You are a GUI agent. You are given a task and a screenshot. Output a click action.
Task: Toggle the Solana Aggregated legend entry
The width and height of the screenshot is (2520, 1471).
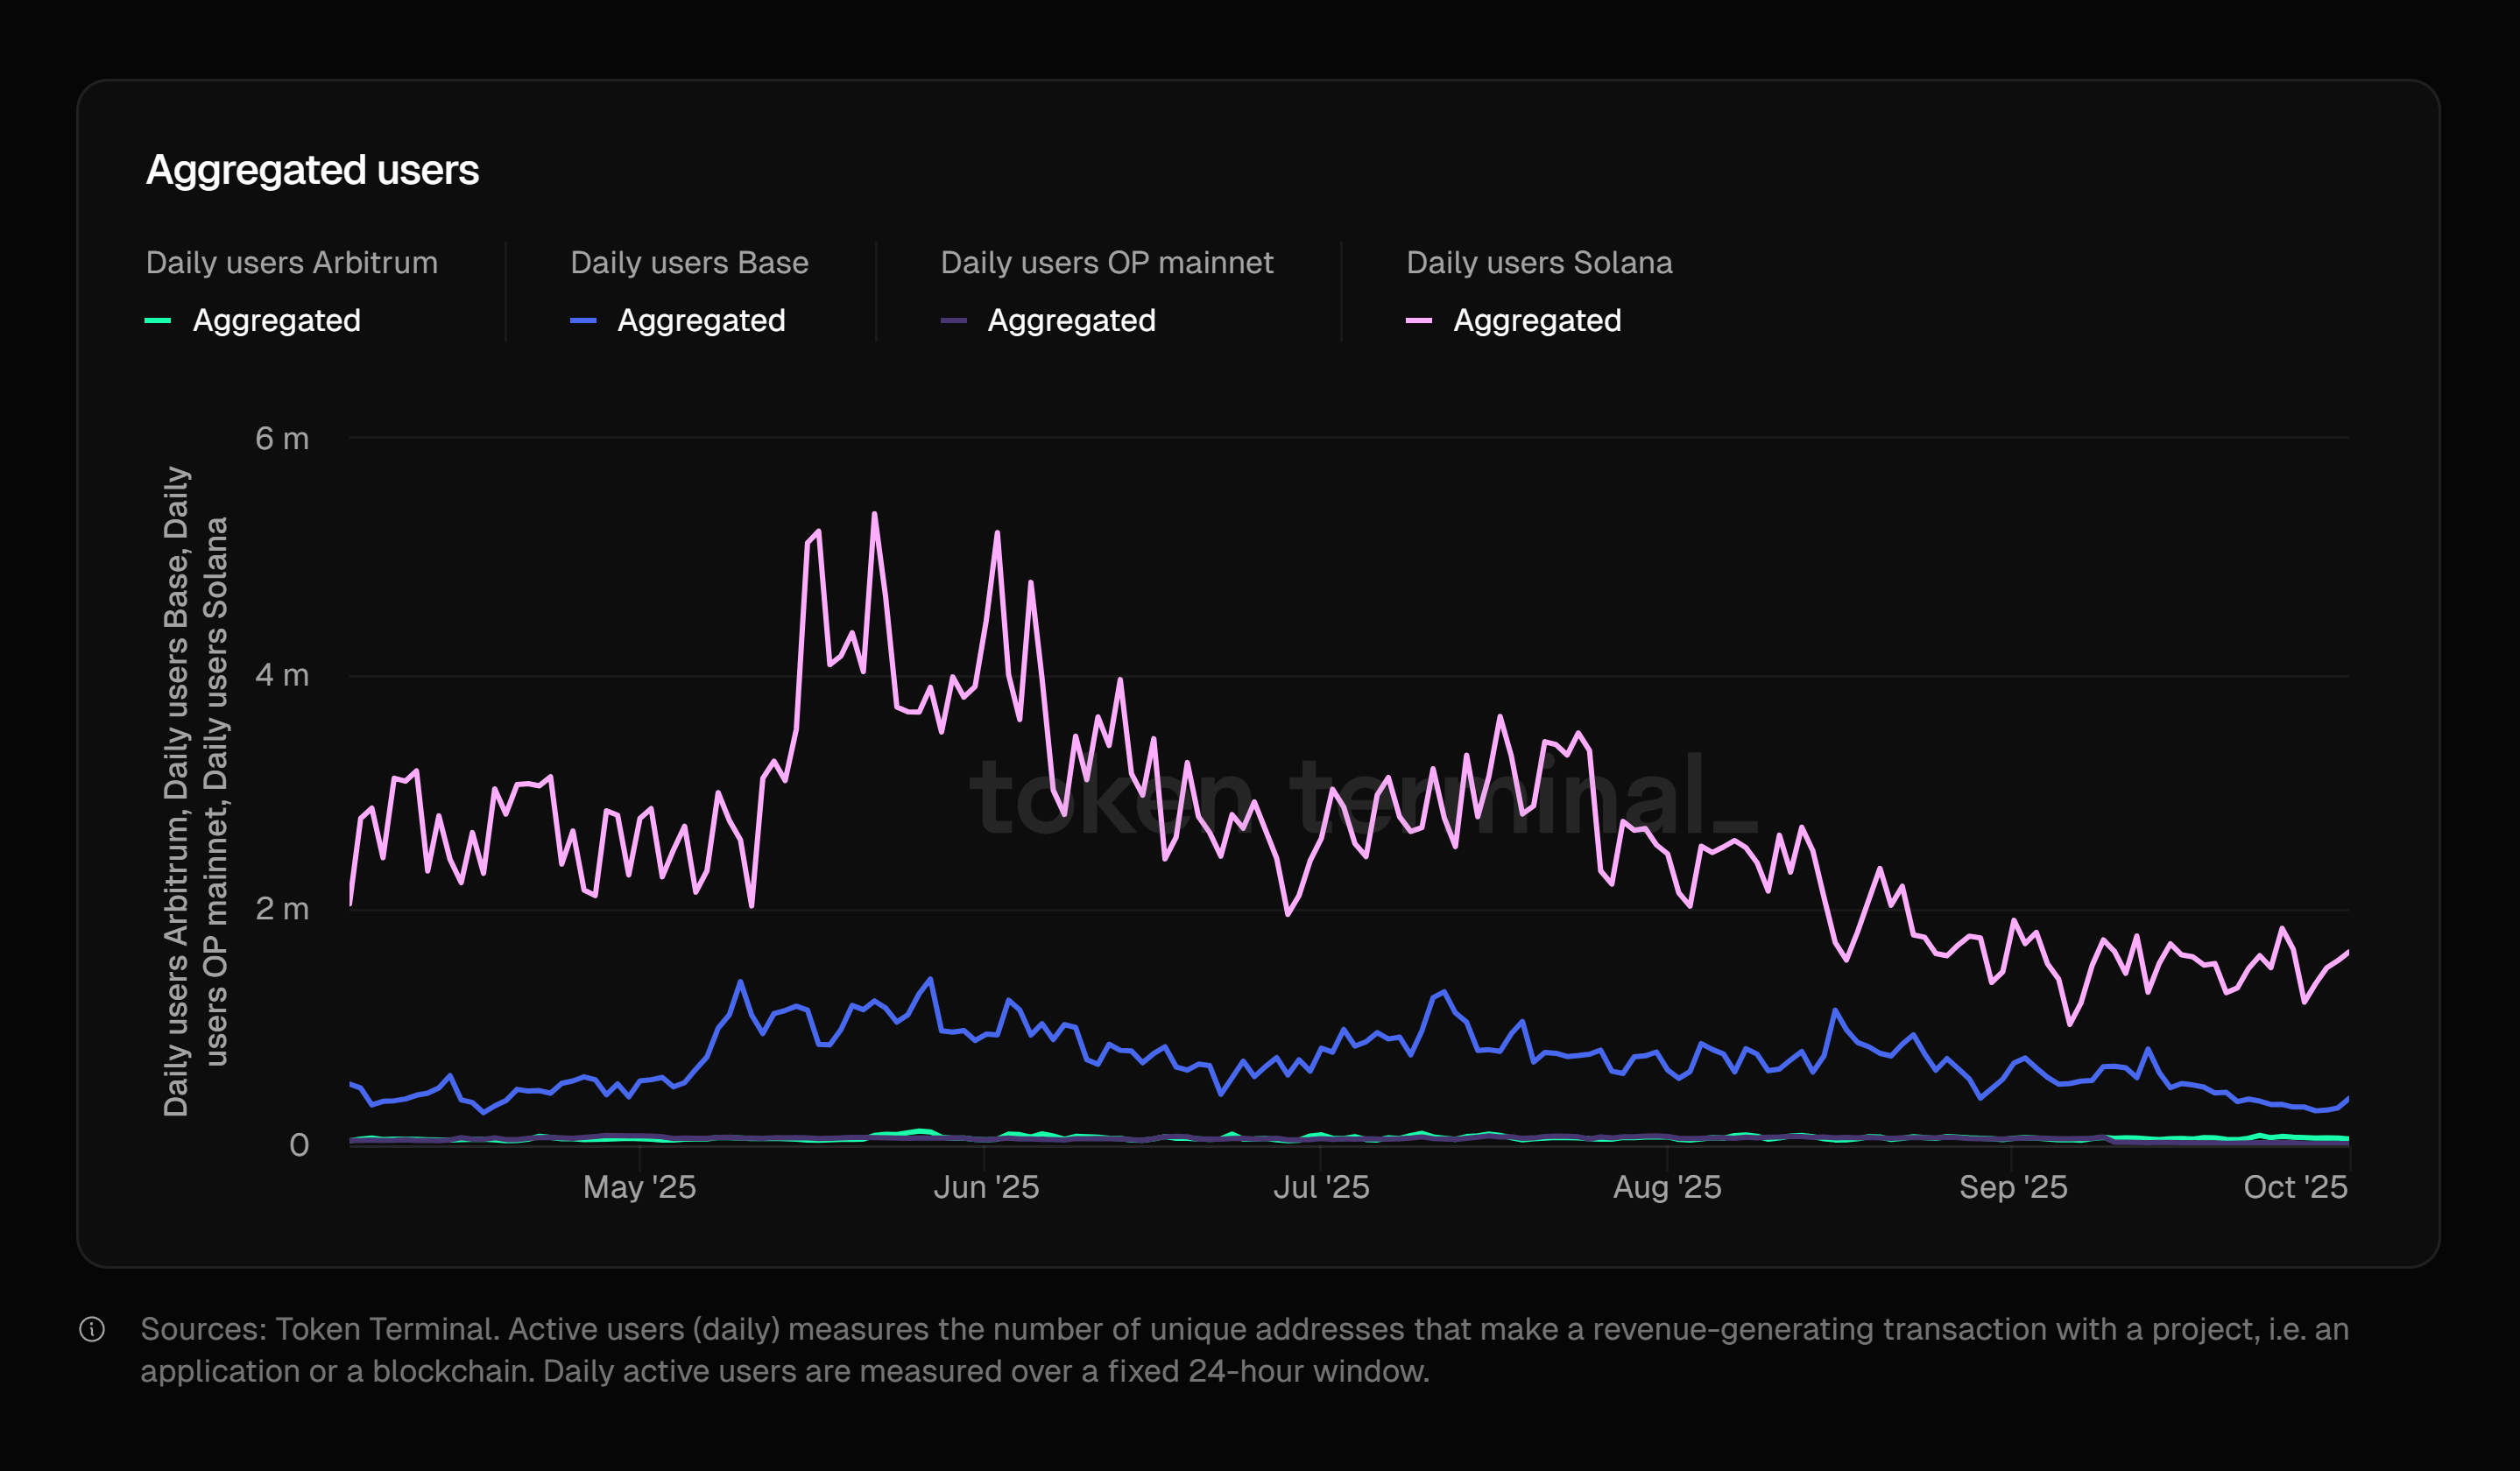coord(1537,320)
